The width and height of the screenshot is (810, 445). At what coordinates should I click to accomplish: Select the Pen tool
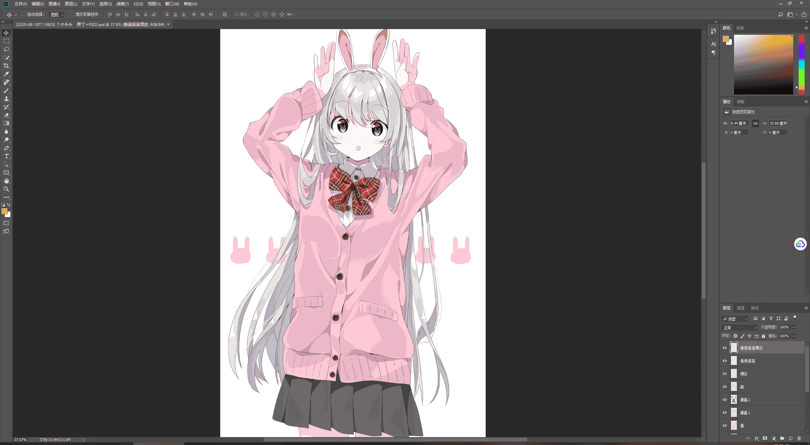click(6, 148)
